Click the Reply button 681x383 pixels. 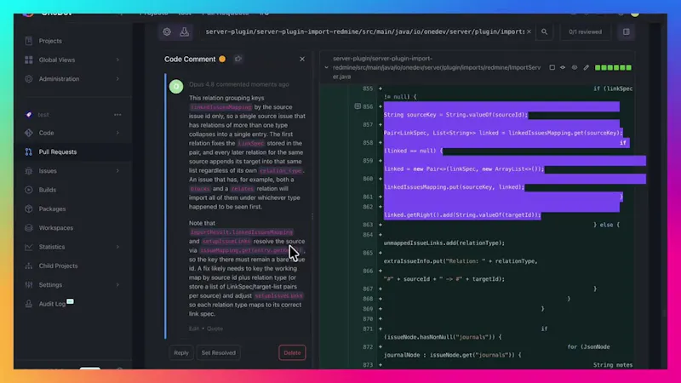(181, 352)
